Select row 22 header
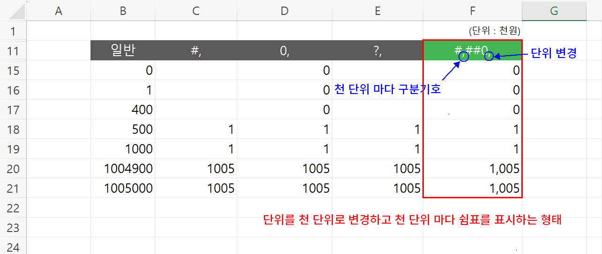Screen dimensions: 602x254 [x=13, y=208]
